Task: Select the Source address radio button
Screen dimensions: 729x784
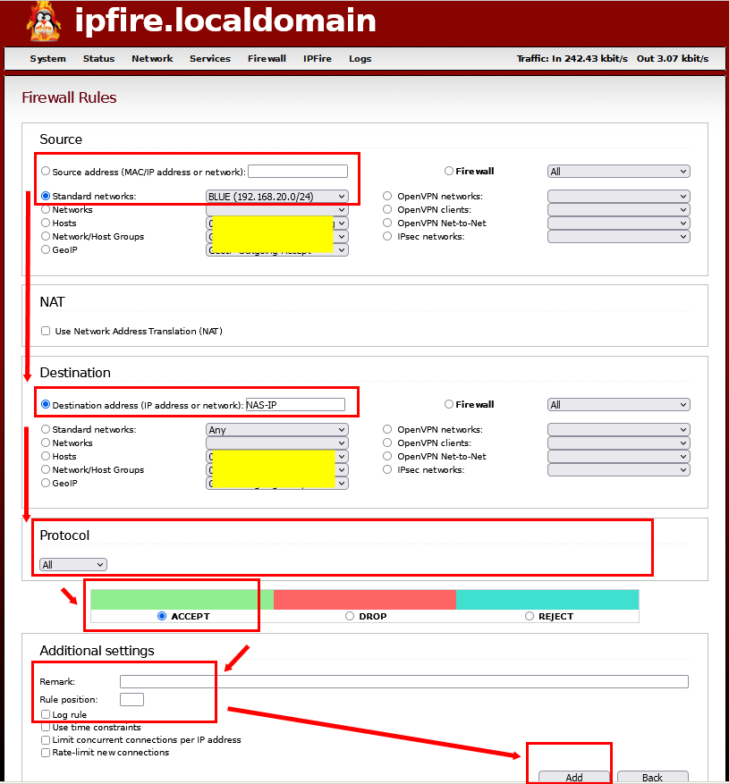Action: [46, 171]
